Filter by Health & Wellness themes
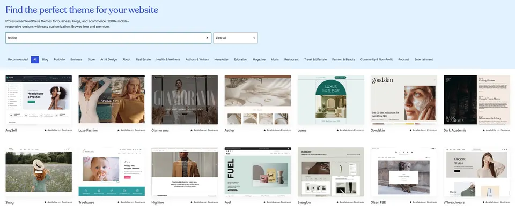Viewport: 515px width, 212px height. pos(168,59)
